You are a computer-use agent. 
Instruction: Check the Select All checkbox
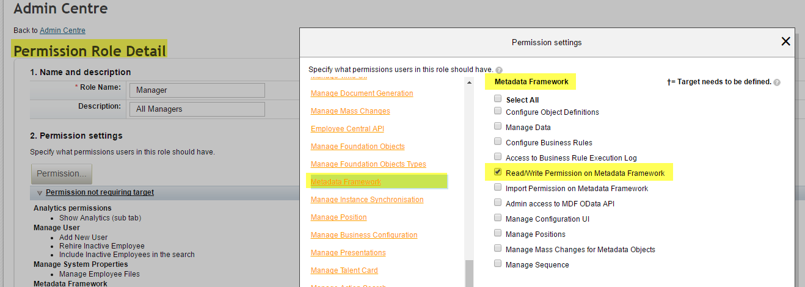498,98
